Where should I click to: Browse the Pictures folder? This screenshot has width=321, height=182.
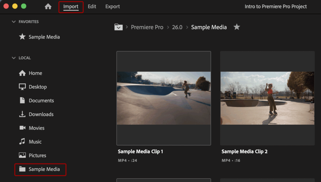37,155
